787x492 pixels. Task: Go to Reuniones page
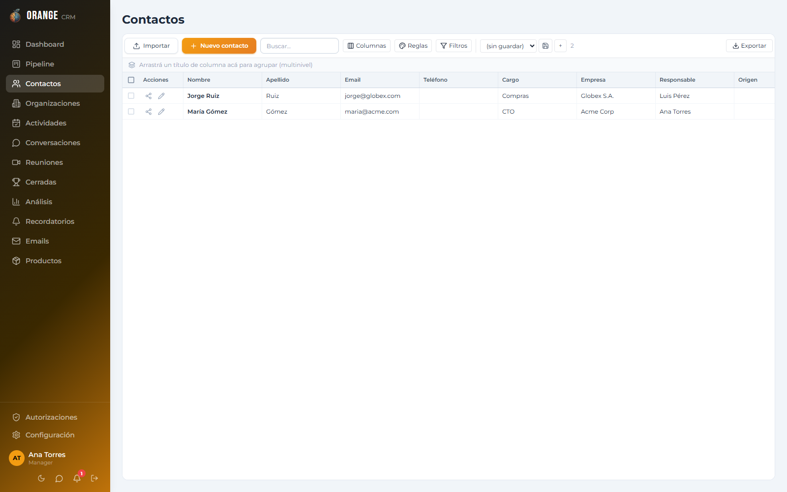(55, 162)
